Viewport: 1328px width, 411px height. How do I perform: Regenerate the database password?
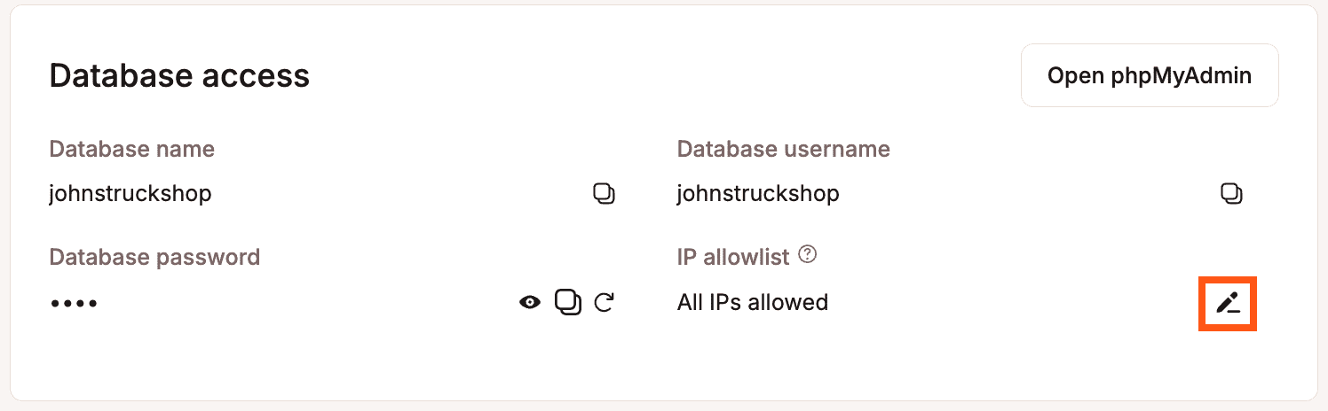pos(605,302)
